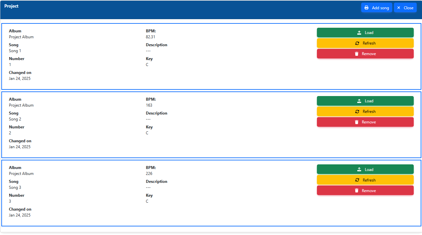Load Song 3 from Project Album
The height and width of the screenshot is (235, 422).
point(365,169)
